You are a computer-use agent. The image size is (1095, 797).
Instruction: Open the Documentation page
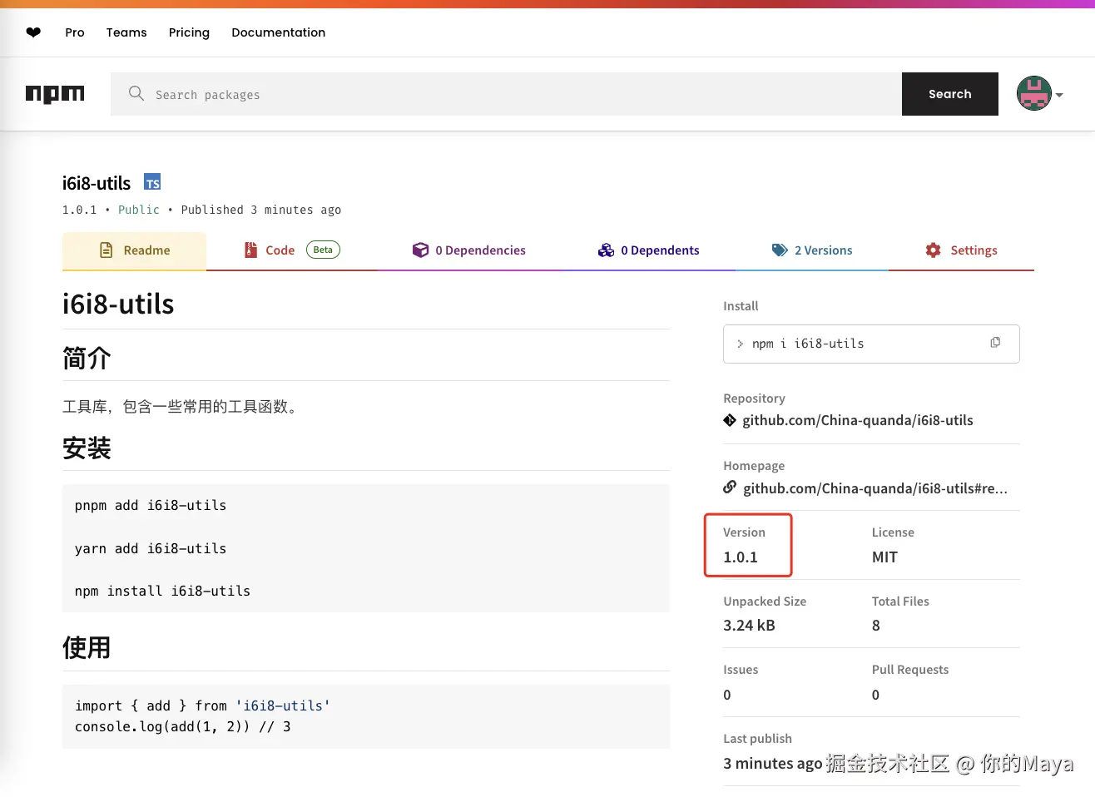click(278, 32)
